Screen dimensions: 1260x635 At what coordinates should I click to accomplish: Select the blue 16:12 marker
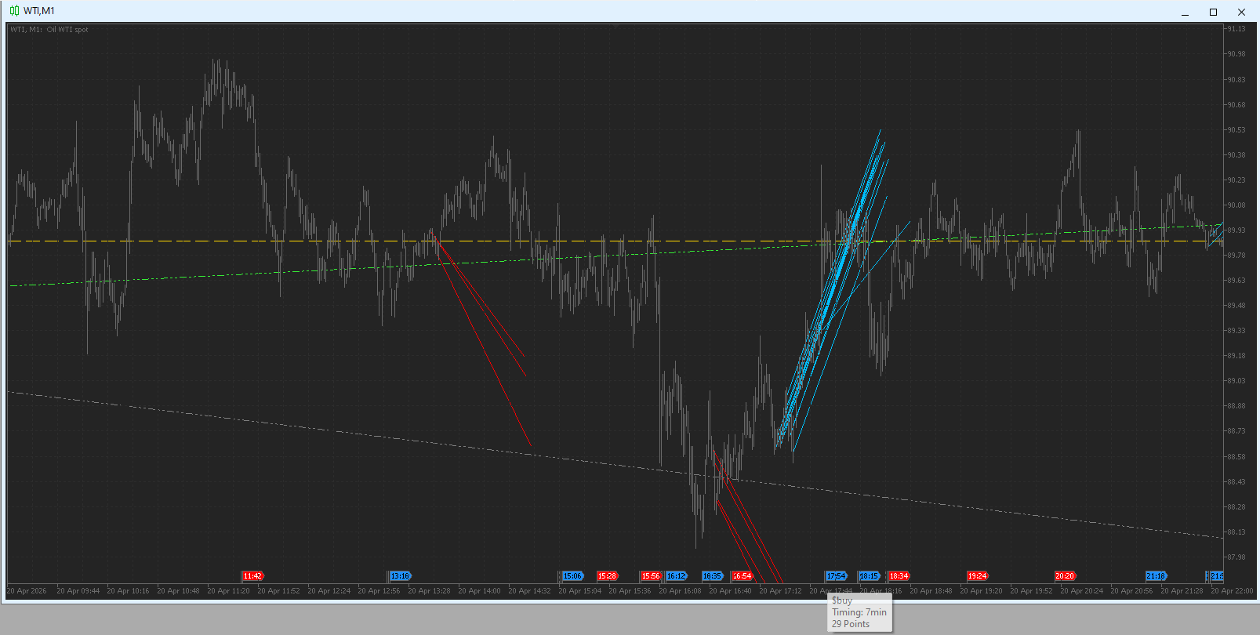pyautogui.click(x=676, y=576)
